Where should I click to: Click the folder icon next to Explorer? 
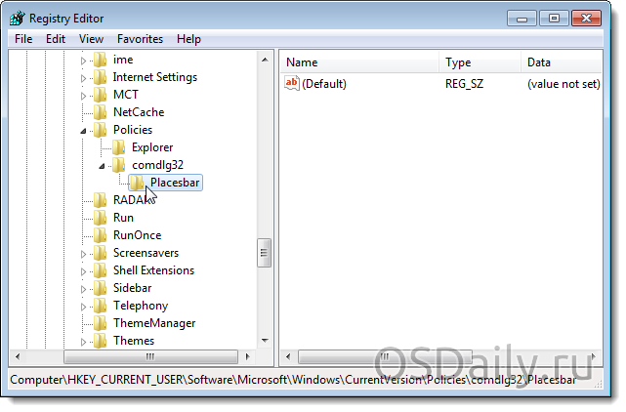pos(118,147)
